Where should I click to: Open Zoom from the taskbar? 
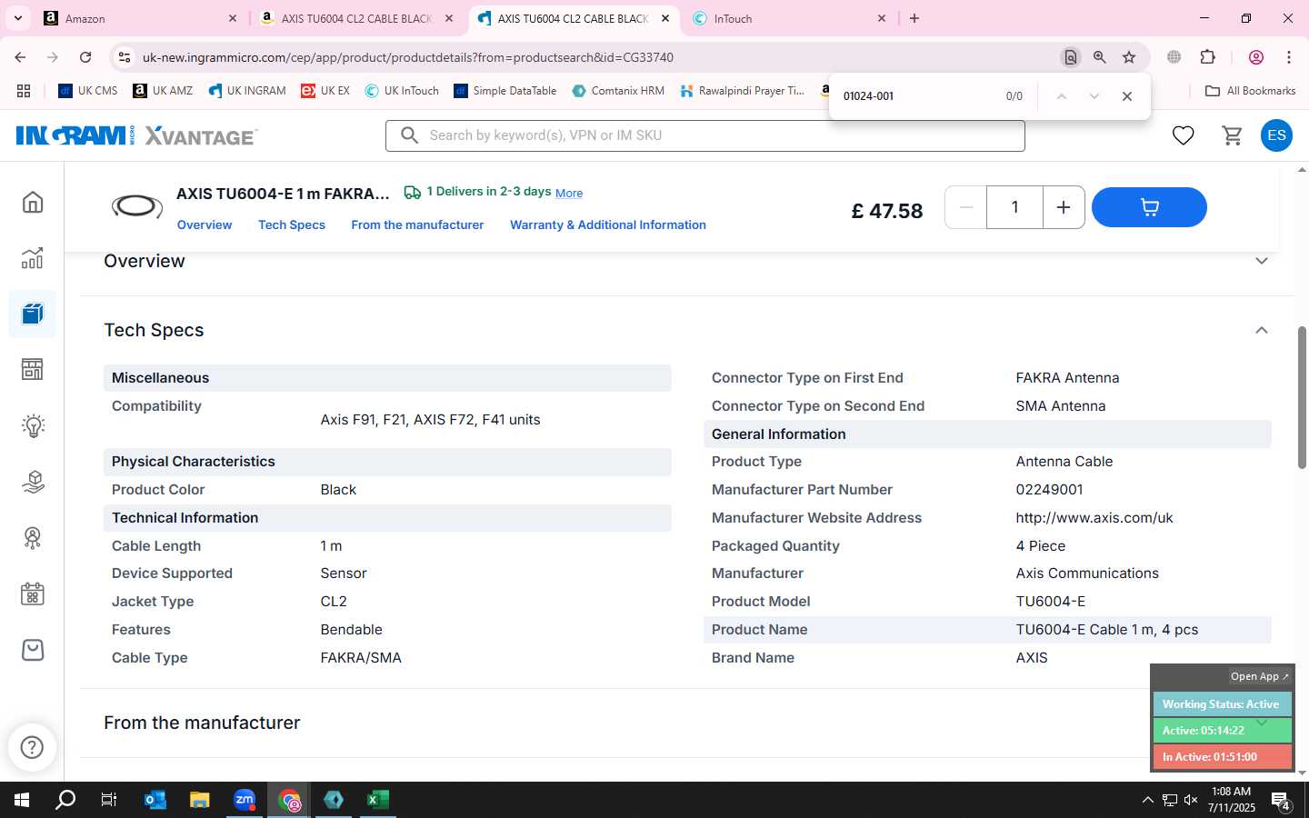[x=245, y=800]
